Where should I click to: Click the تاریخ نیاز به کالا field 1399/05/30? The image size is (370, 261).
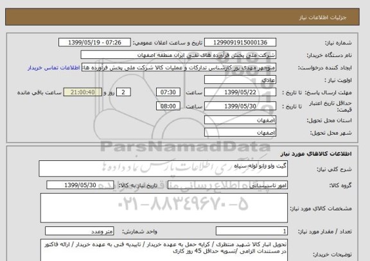(x=80, y=185)
